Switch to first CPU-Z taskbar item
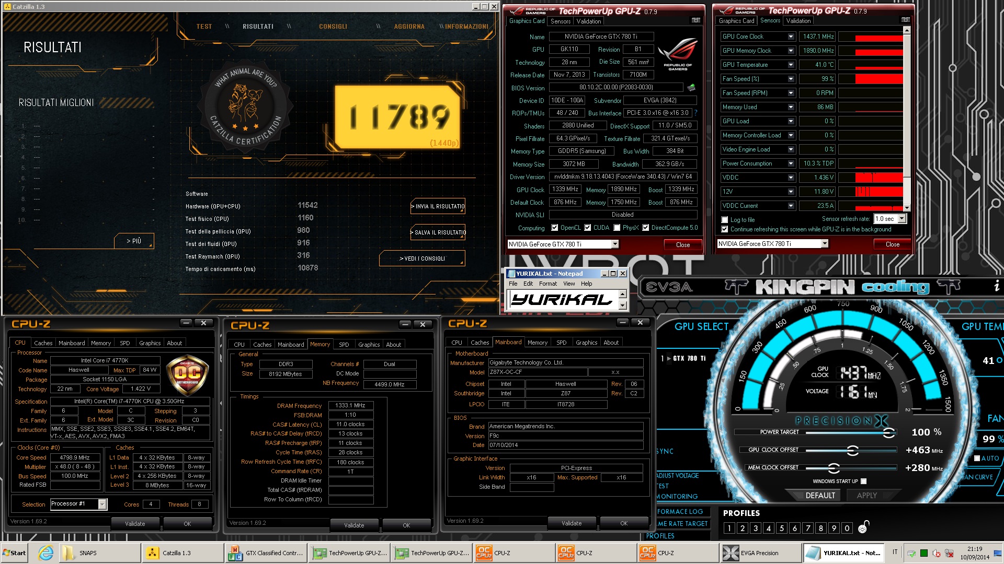 (x=514, y=553)
